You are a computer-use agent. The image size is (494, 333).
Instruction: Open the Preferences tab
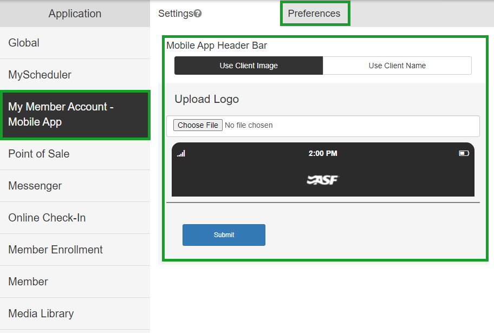pos(314,14)
